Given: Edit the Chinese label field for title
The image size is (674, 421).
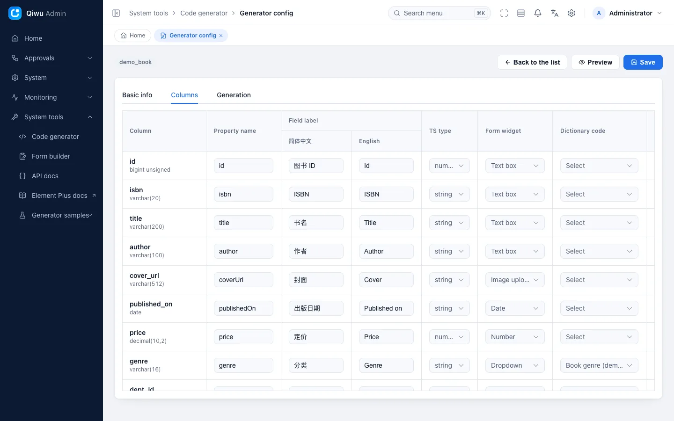Looking at the screenshot, I should (316, 223).
